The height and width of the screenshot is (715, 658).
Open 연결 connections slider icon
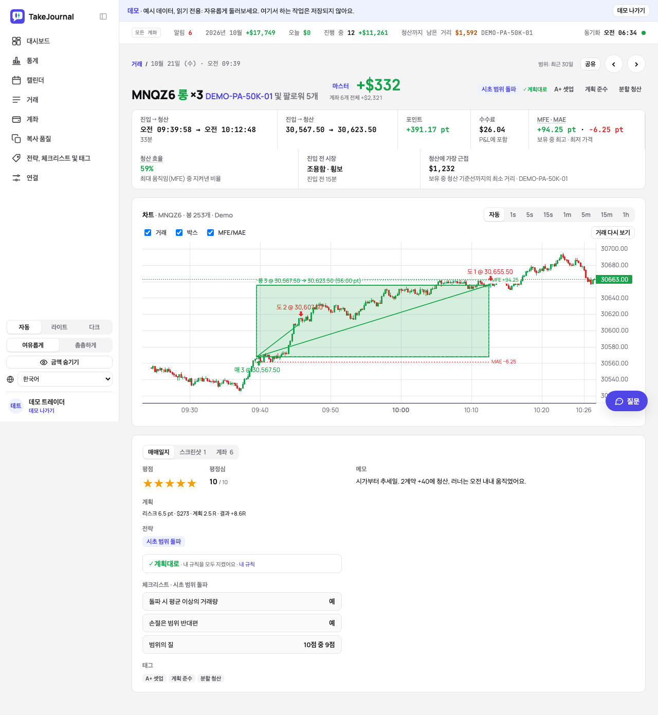16,178
